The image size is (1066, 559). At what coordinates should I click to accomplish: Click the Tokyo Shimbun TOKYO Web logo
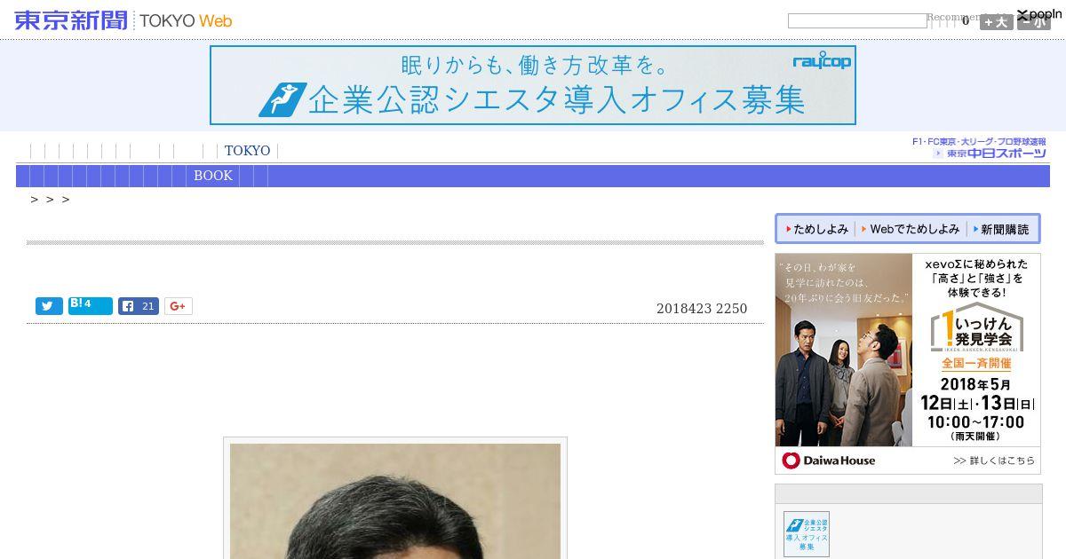click(x=123, y=20)
